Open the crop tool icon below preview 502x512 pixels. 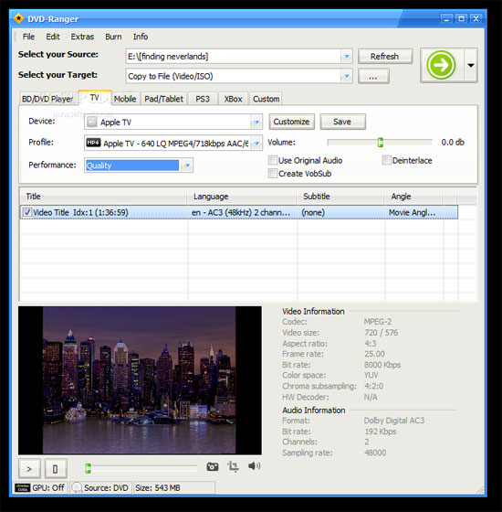point(233,466)
